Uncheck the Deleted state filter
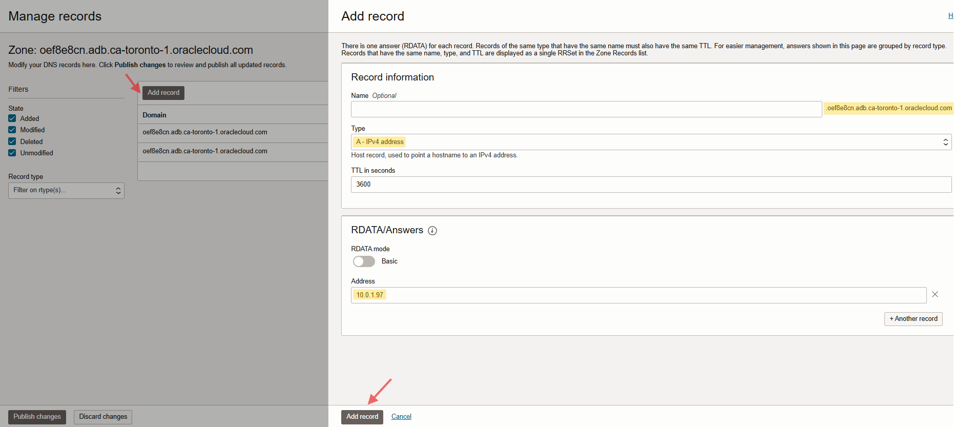Image resolution: width=954 pixels, height=427 pixels. click(x=12, y=141)
